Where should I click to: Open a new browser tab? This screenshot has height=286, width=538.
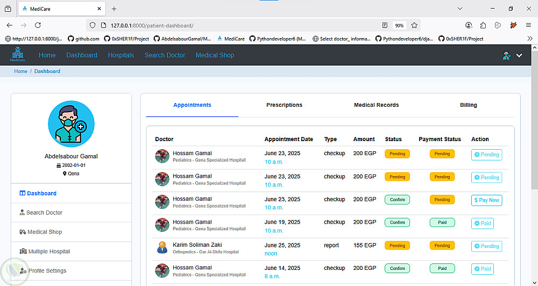tap(114, 9)
